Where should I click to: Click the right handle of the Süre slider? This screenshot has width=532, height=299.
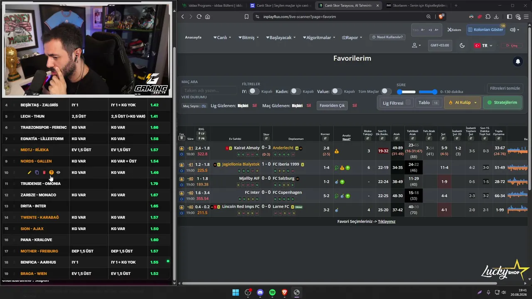pyautogui.click(x=435, y=92)
